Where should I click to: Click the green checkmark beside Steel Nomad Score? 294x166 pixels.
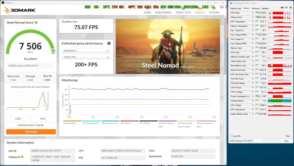tap(36, 22)
